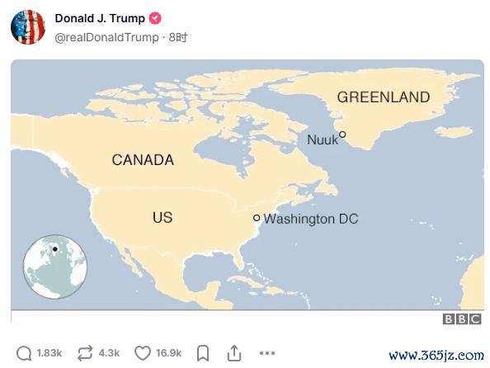Click the verified badge next to name
490x368 pixels.
pos(155,18)
